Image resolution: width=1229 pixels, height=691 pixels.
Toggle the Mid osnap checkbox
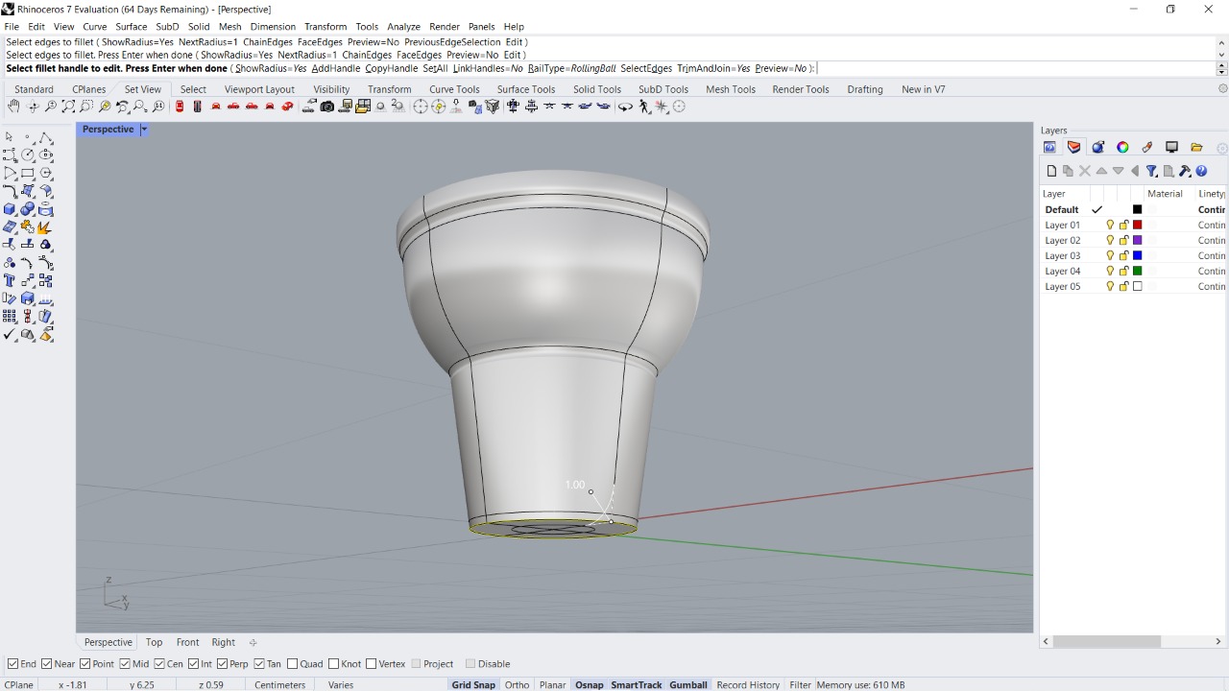pos(125,664)
